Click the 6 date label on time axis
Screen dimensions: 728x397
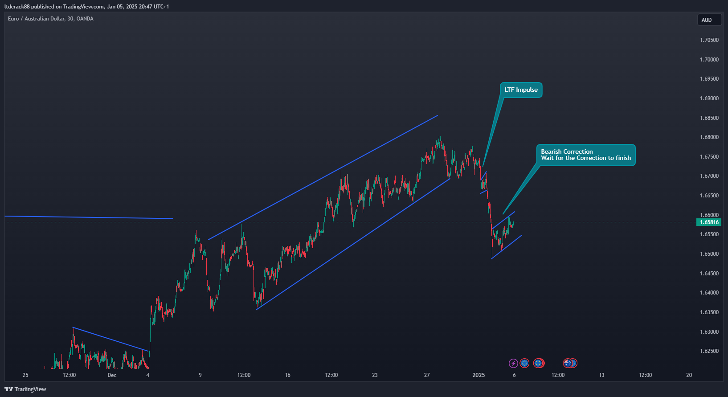click(514, 375)
